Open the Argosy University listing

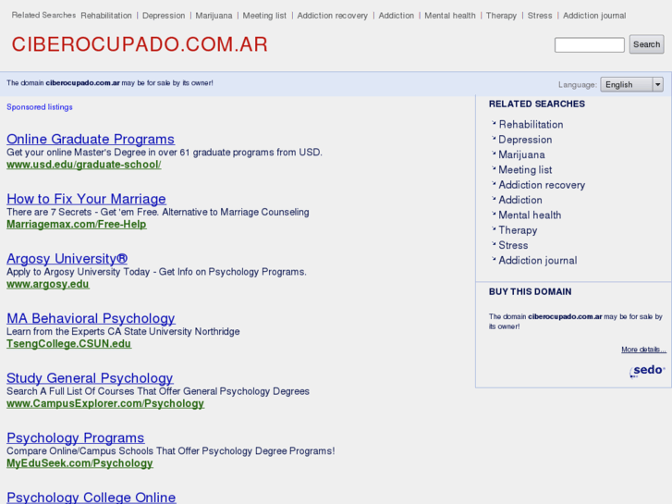[67, 258]
